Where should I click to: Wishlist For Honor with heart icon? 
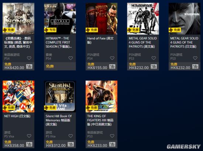29,58
